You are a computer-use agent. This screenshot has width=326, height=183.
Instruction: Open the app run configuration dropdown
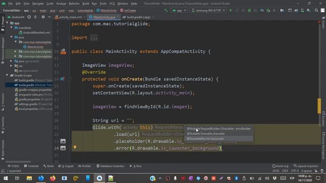(179, 10)
